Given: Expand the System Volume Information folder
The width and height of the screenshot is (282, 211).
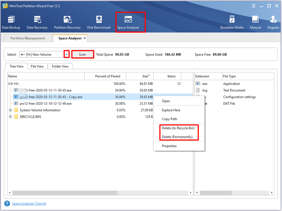Looking at the screenshot, I should 10,110.
